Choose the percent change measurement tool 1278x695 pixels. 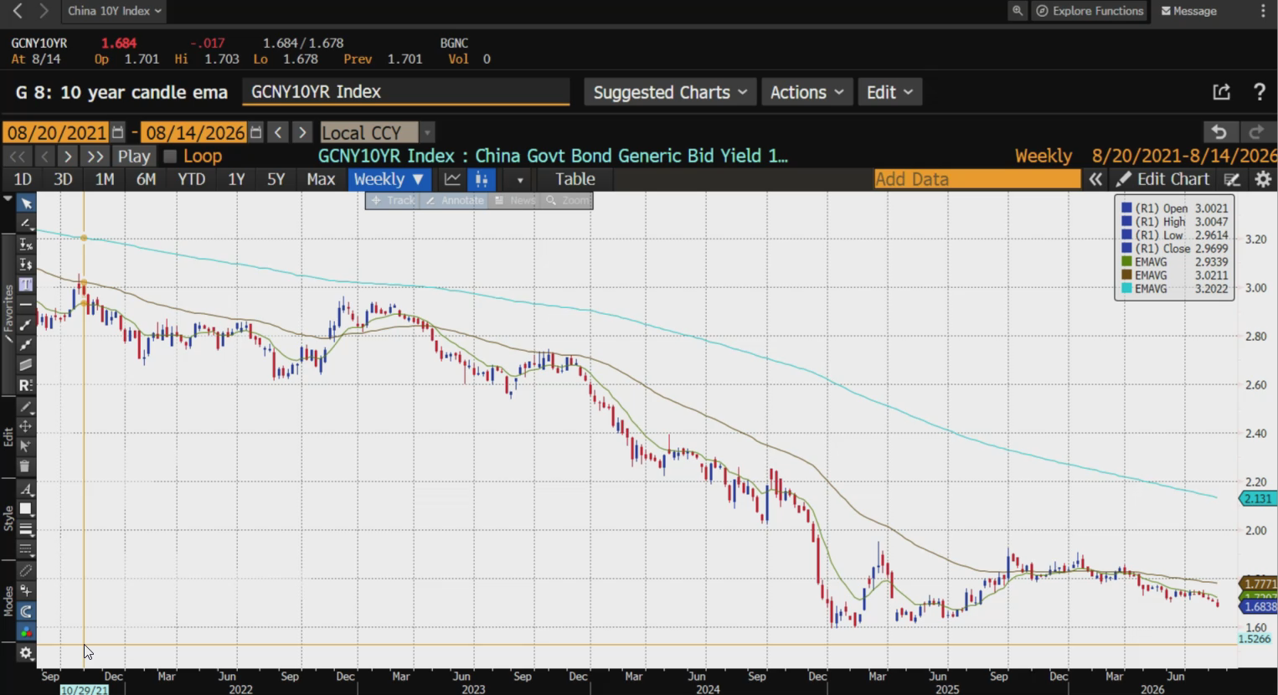(26, 244)
